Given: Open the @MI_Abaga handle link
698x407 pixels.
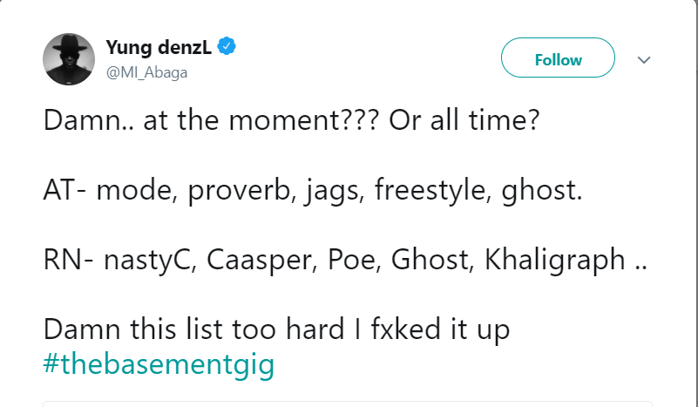Looking at the screenshot, I should [146, 72].
